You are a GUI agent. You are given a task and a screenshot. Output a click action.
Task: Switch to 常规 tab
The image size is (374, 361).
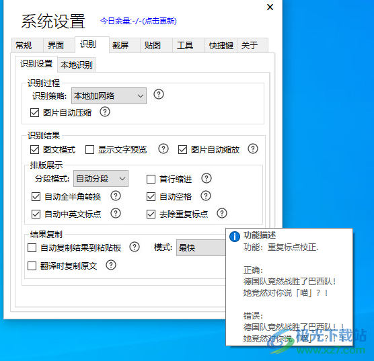[27, 45]
